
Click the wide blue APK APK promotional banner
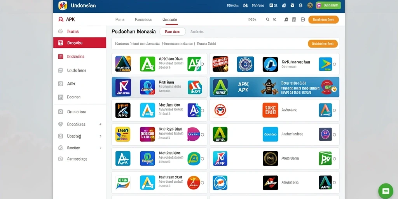point(274,87)
